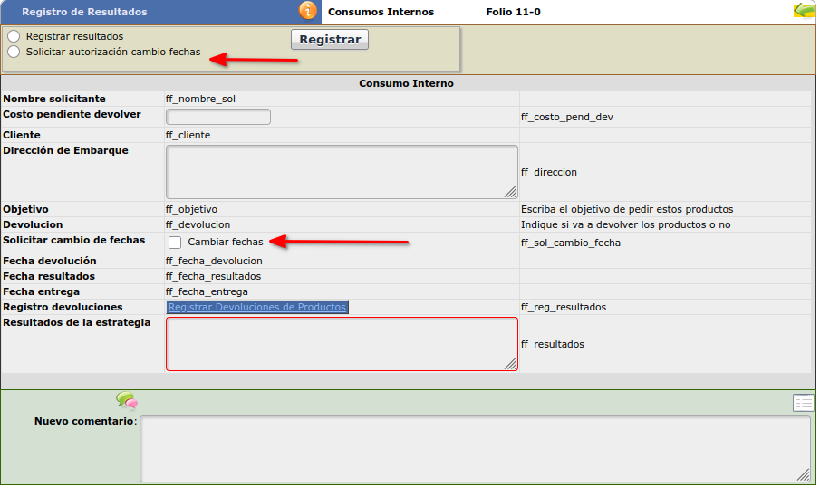Click resize handle of Dirección de Embarque textarea
820x487 pixels.
tap(511, 191)
